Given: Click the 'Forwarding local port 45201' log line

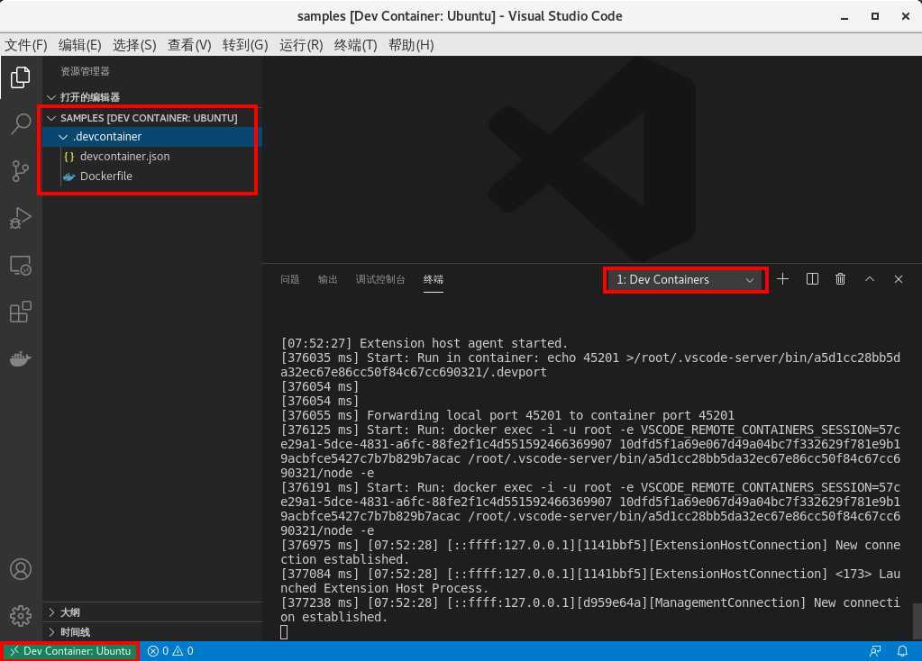Looking at the screenshot, I should pyautogui.click(x=507, y=415).
